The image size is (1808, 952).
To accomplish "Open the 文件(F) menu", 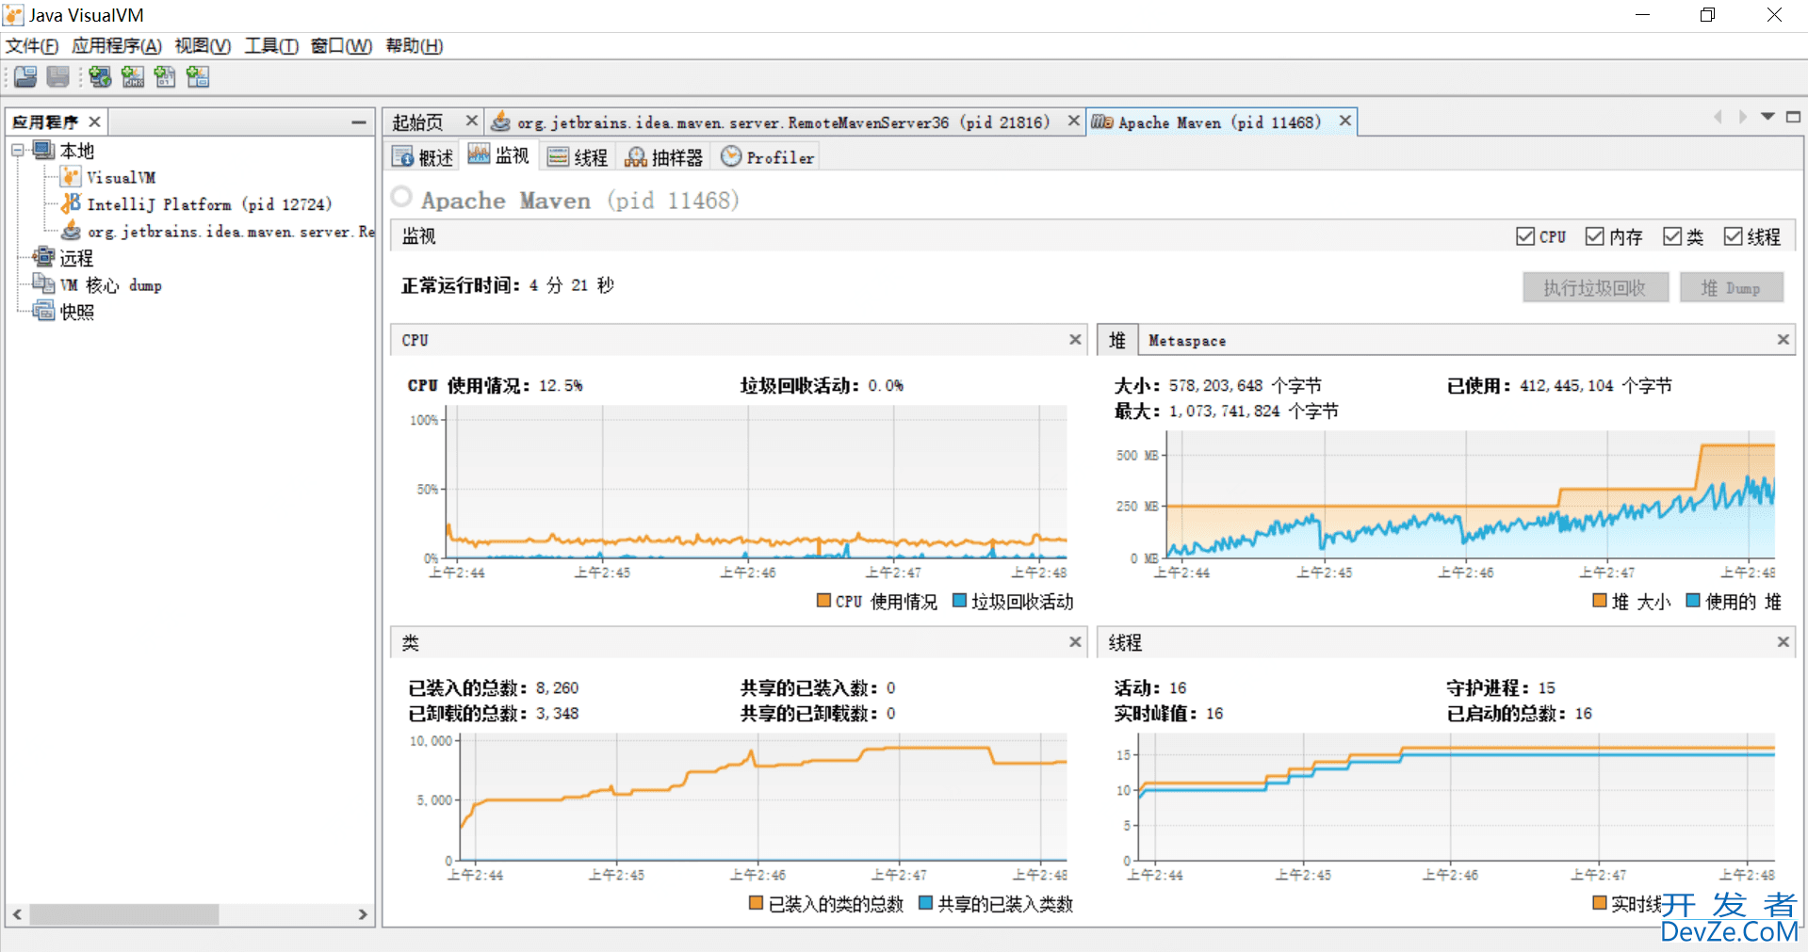I will 32,46.
